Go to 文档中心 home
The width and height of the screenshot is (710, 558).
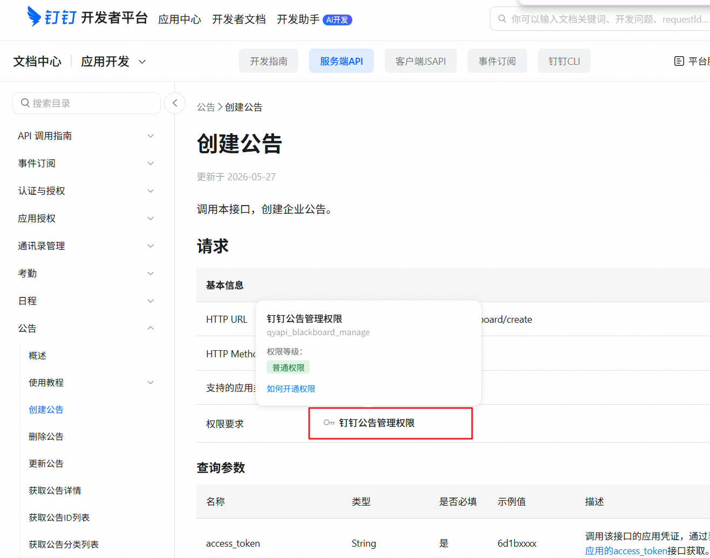pos(37,62)
